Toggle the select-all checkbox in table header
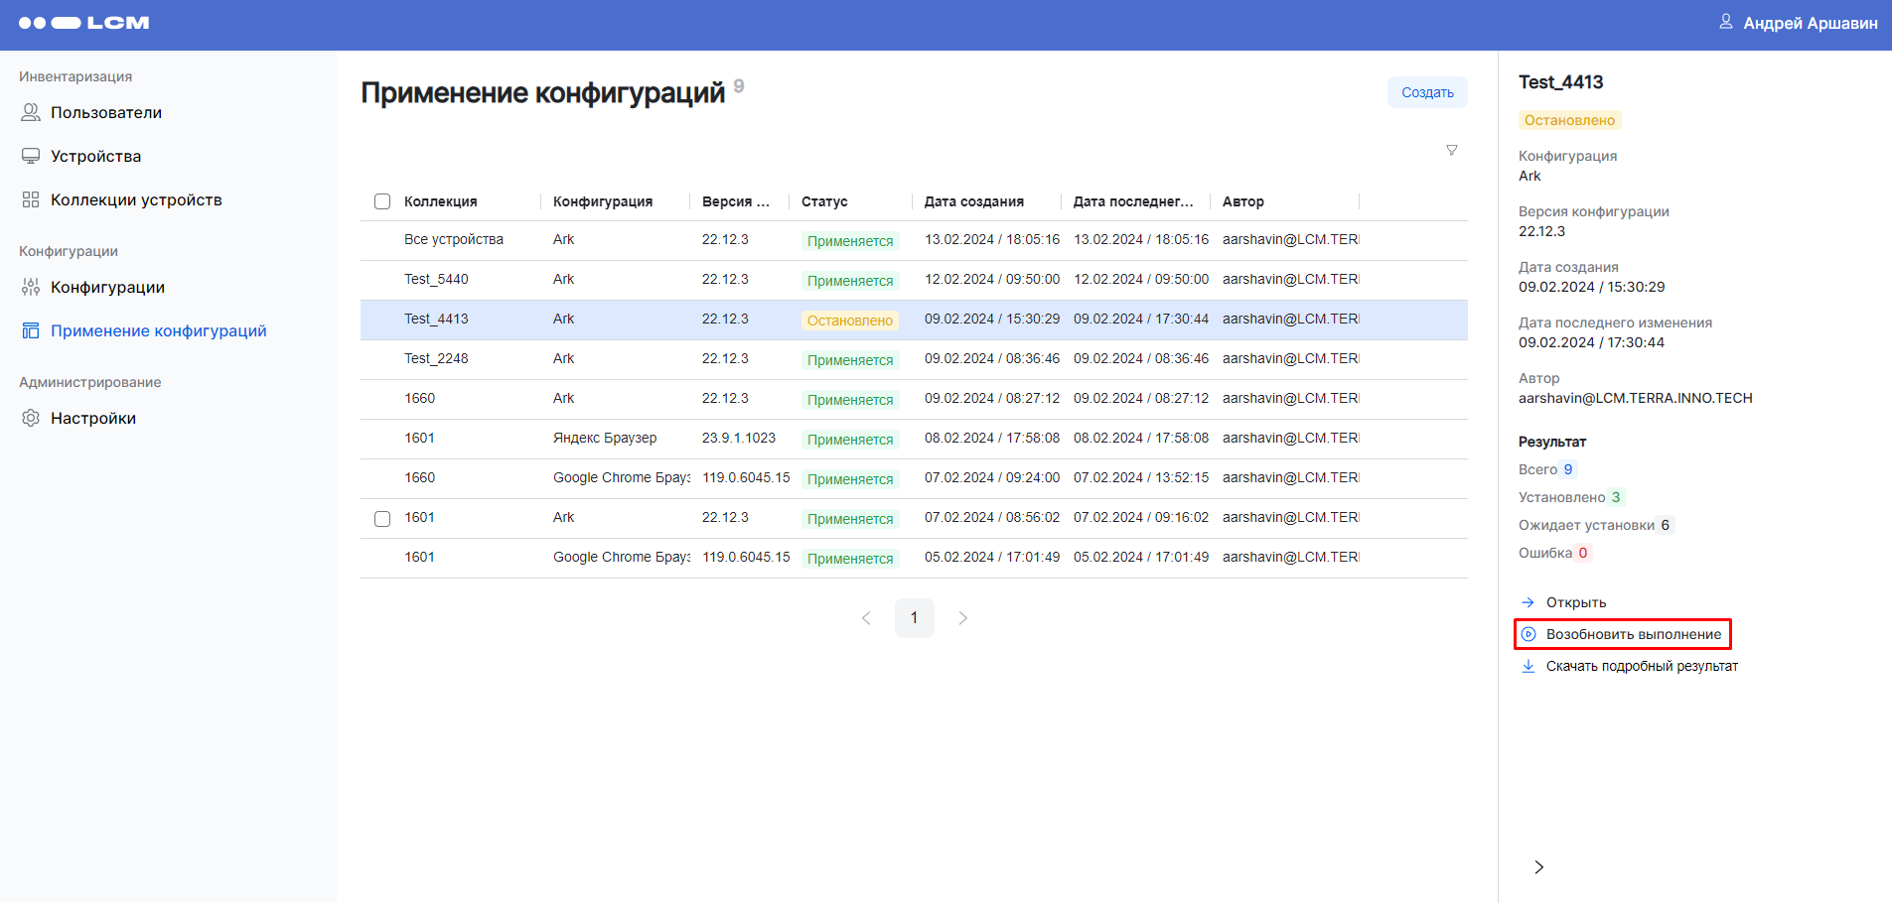Viewport: 1892px width, 903px height. (382, 201)
